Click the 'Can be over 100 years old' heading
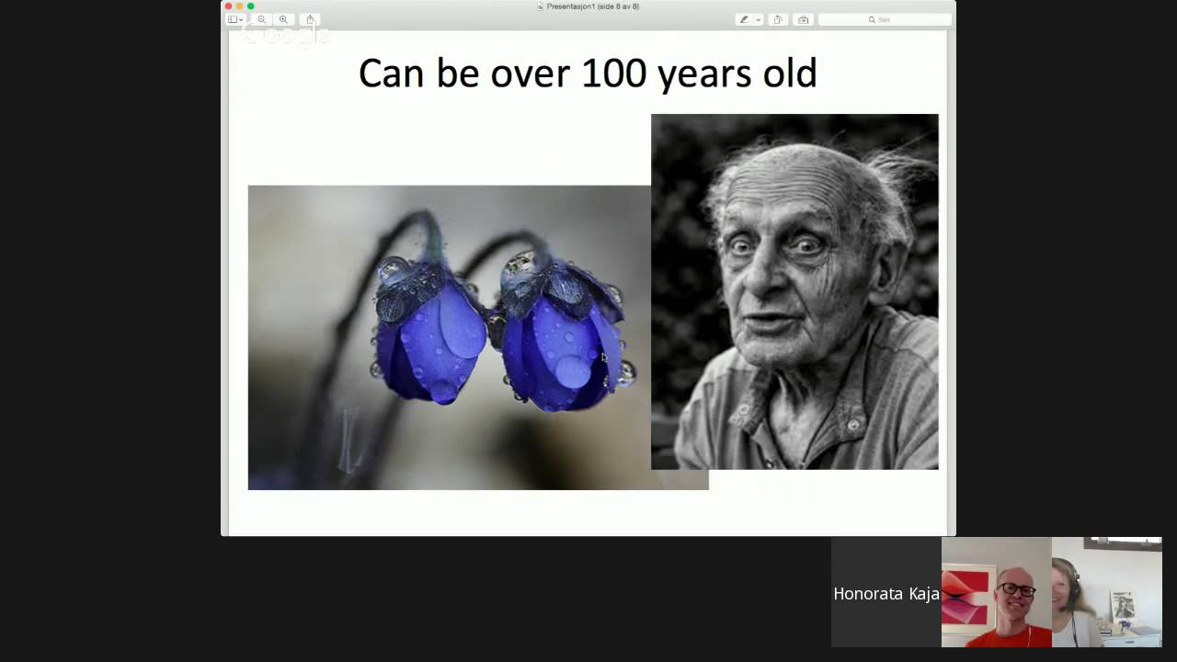The width and height of the screenshot is (1177, 662). (588, 73)
